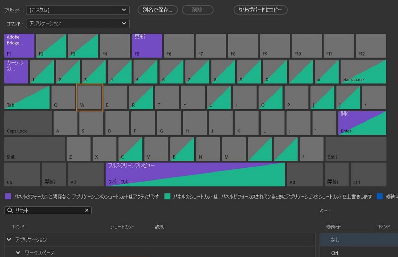Select the Caps Lock key
Image resolution: width=398 pixels, height=257 pixels.
pos(28,123)
